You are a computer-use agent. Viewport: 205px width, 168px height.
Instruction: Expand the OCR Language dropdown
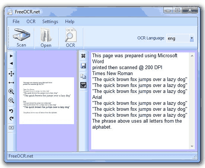click(192, 38)
